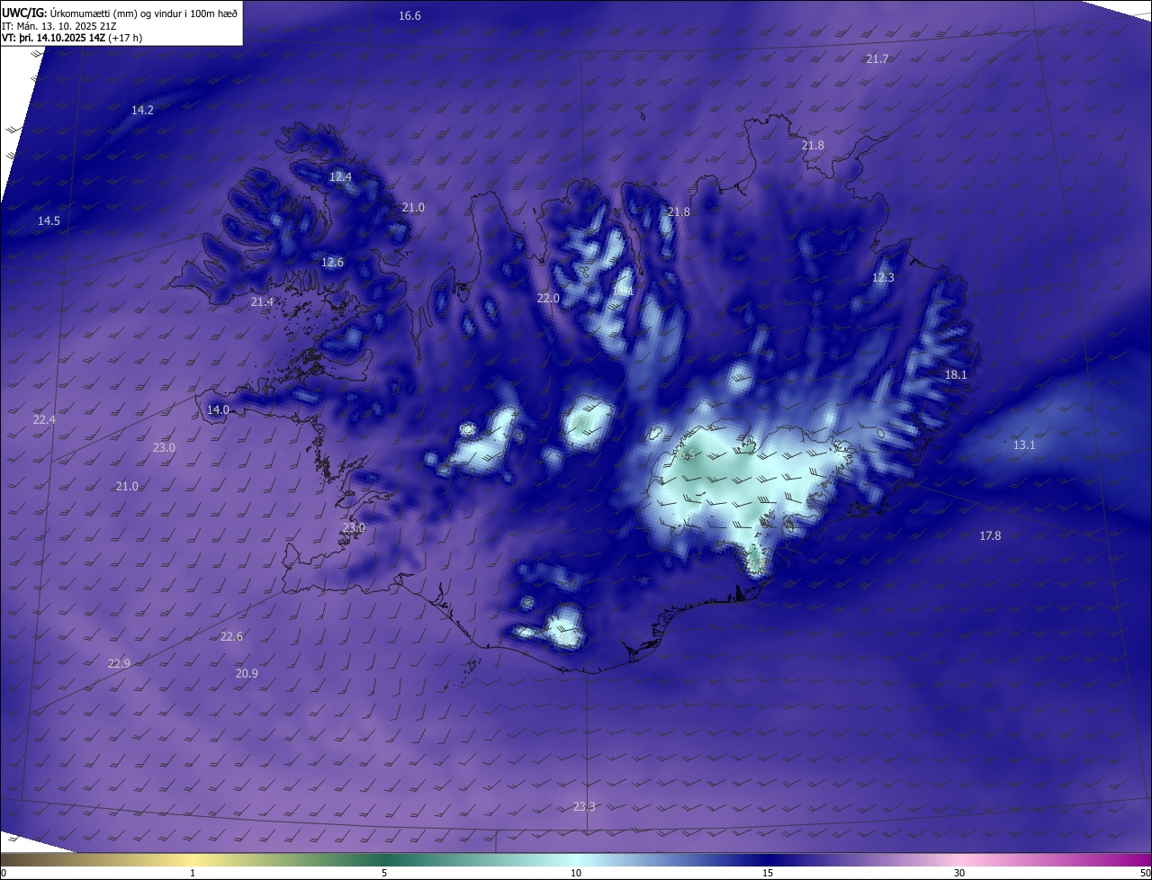
Task: Click the colour scale tick label 30
Action: pos(959,873)
